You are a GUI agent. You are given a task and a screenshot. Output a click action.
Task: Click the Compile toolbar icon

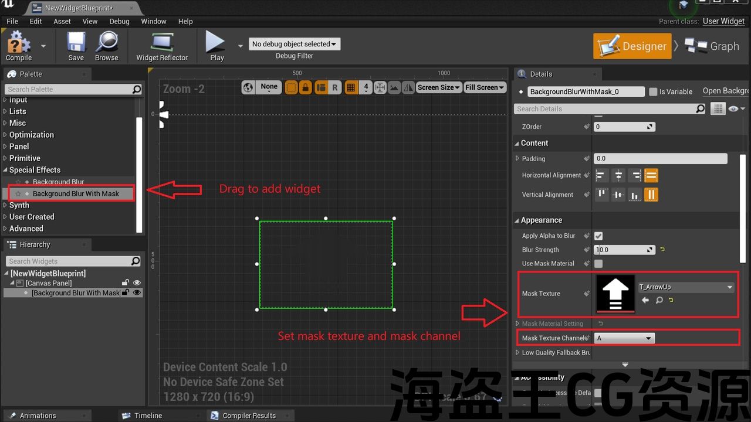19,45
